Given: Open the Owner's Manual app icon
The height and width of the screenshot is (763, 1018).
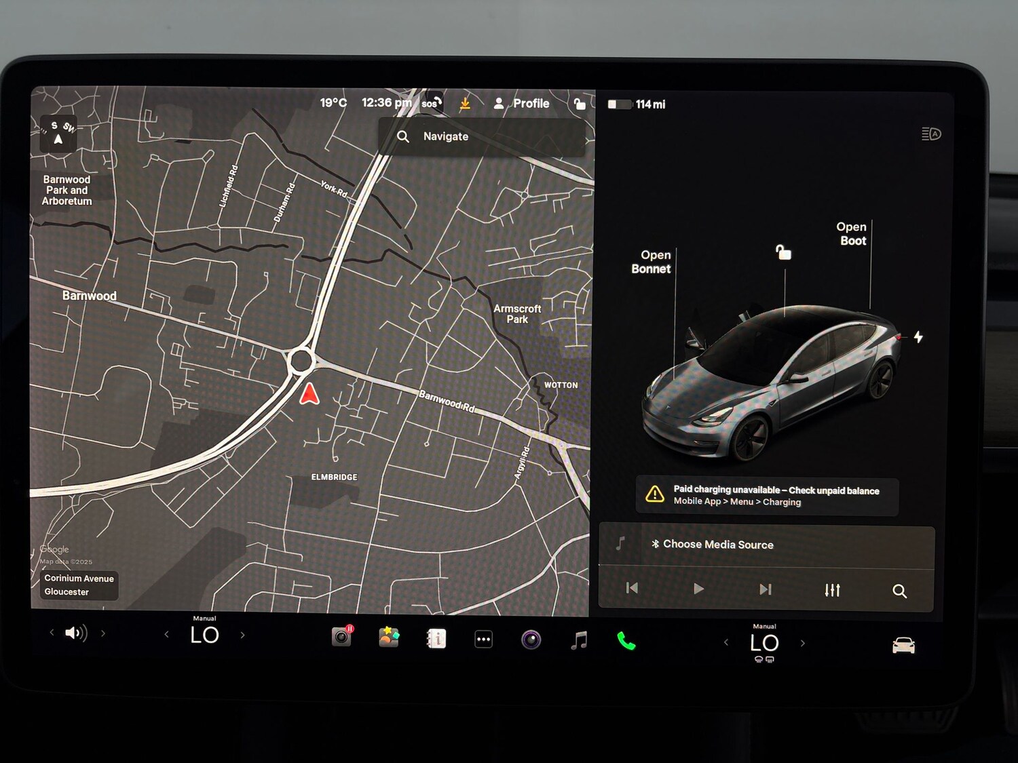Looking at the screenshot, I should (x=436, y=638).
